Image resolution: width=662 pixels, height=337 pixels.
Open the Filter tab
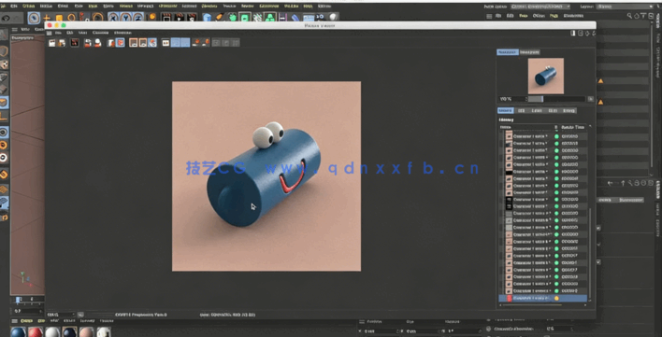553,111
